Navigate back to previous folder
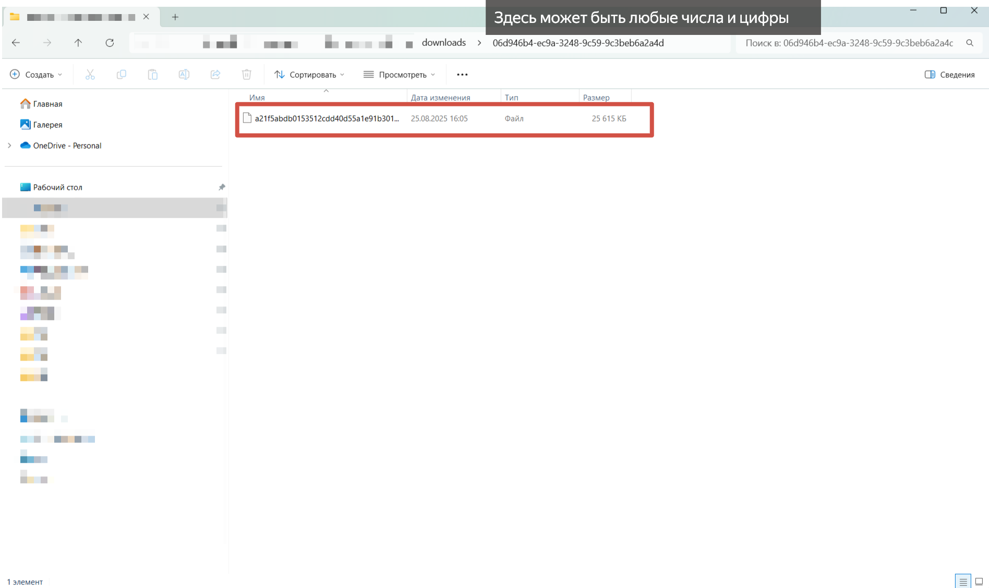 (x=16, y=43)
